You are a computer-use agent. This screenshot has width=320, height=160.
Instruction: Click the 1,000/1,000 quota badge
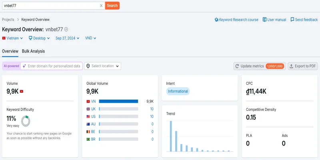tap(275, 66)
